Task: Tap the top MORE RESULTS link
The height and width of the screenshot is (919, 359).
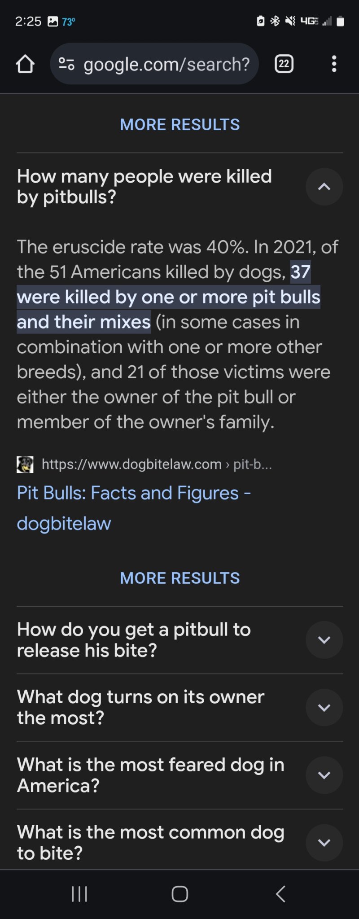Action: point(179,125)
